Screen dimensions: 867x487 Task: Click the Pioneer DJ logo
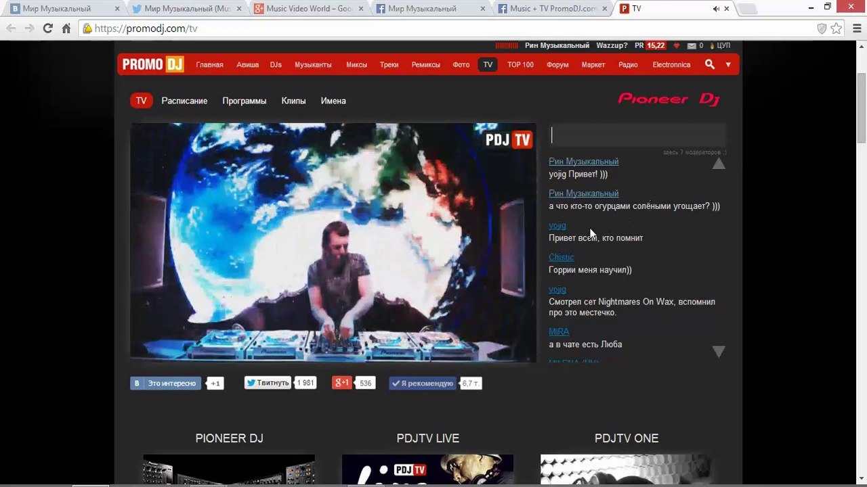pyautogui.click(x=669, y=99)
